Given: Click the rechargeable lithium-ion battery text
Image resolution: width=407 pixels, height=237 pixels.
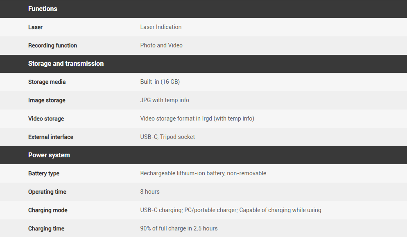Looking at the screenshot, I should coord(203,173).
